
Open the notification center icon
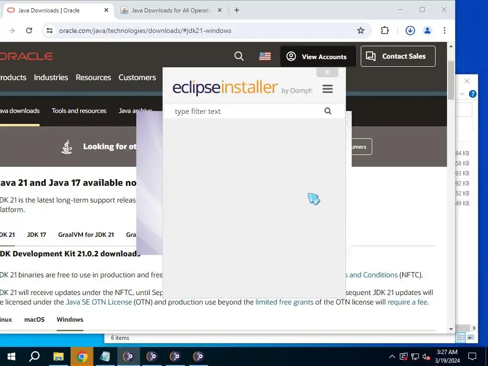(x=472, y=356)
